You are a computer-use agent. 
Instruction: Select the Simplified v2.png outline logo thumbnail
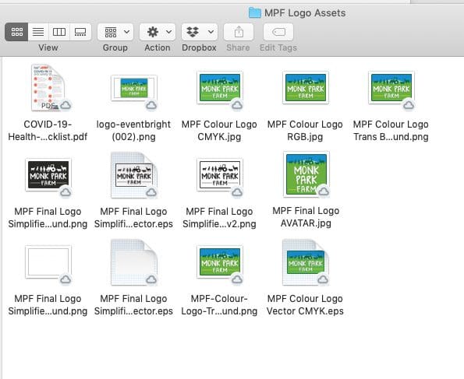220,174
